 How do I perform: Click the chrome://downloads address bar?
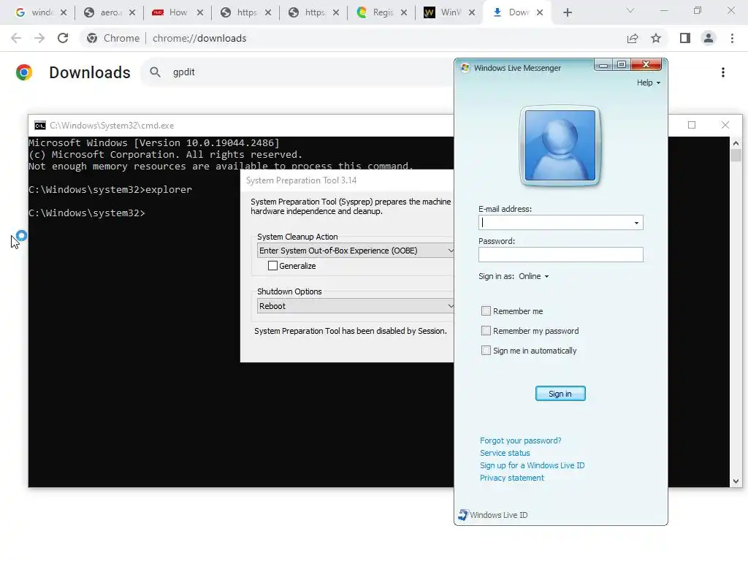[x=199, y=38]
